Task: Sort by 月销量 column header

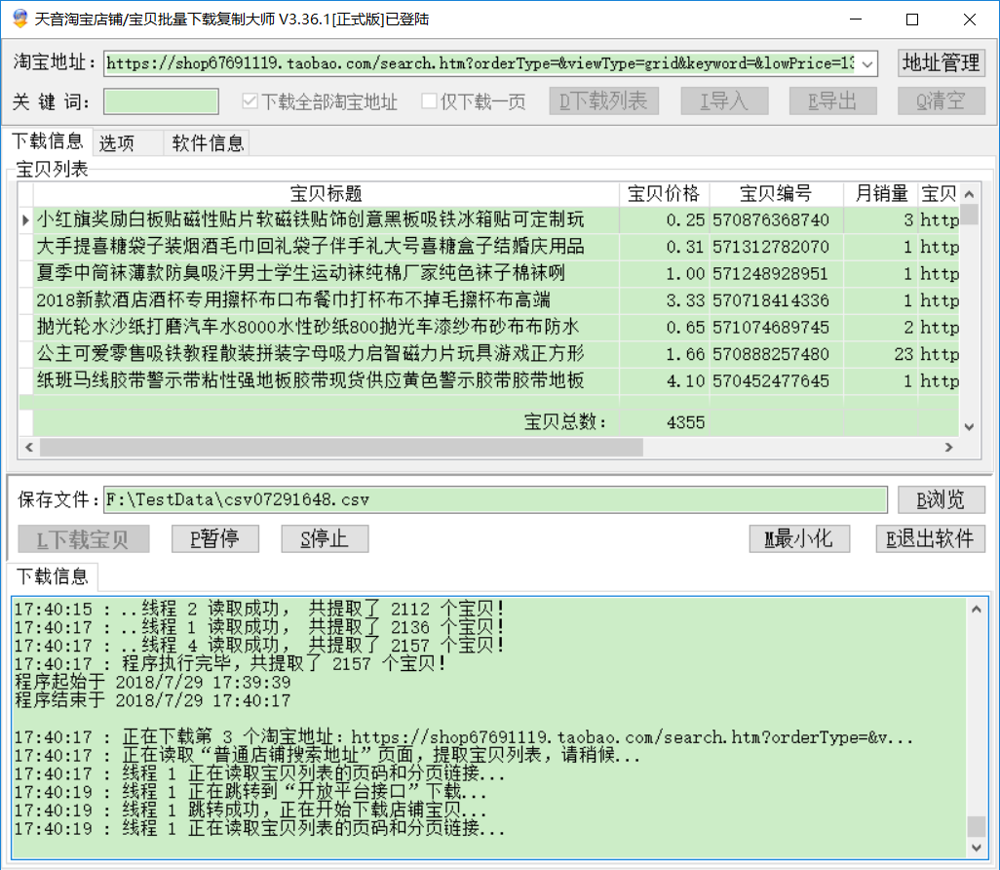Action: (x=875, y=193)
